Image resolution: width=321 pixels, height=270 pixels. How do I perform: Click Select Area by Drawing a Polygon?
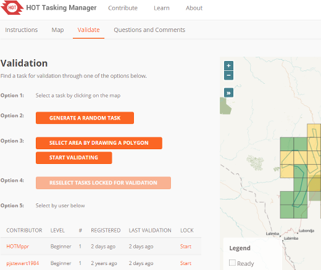(99, 143)
